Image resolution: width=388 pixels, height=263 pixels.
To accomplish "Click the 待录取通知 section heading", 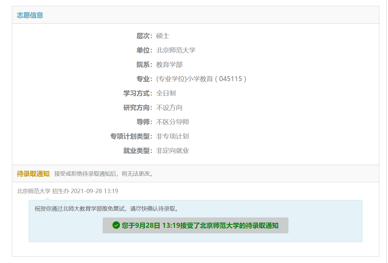I will [33, 174].
